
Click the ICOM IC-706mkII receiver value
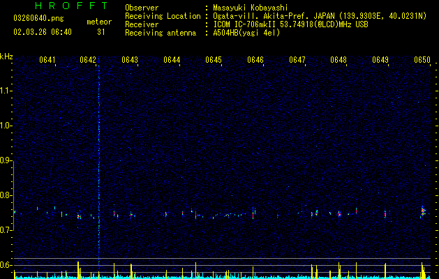[x=290, y=24]
